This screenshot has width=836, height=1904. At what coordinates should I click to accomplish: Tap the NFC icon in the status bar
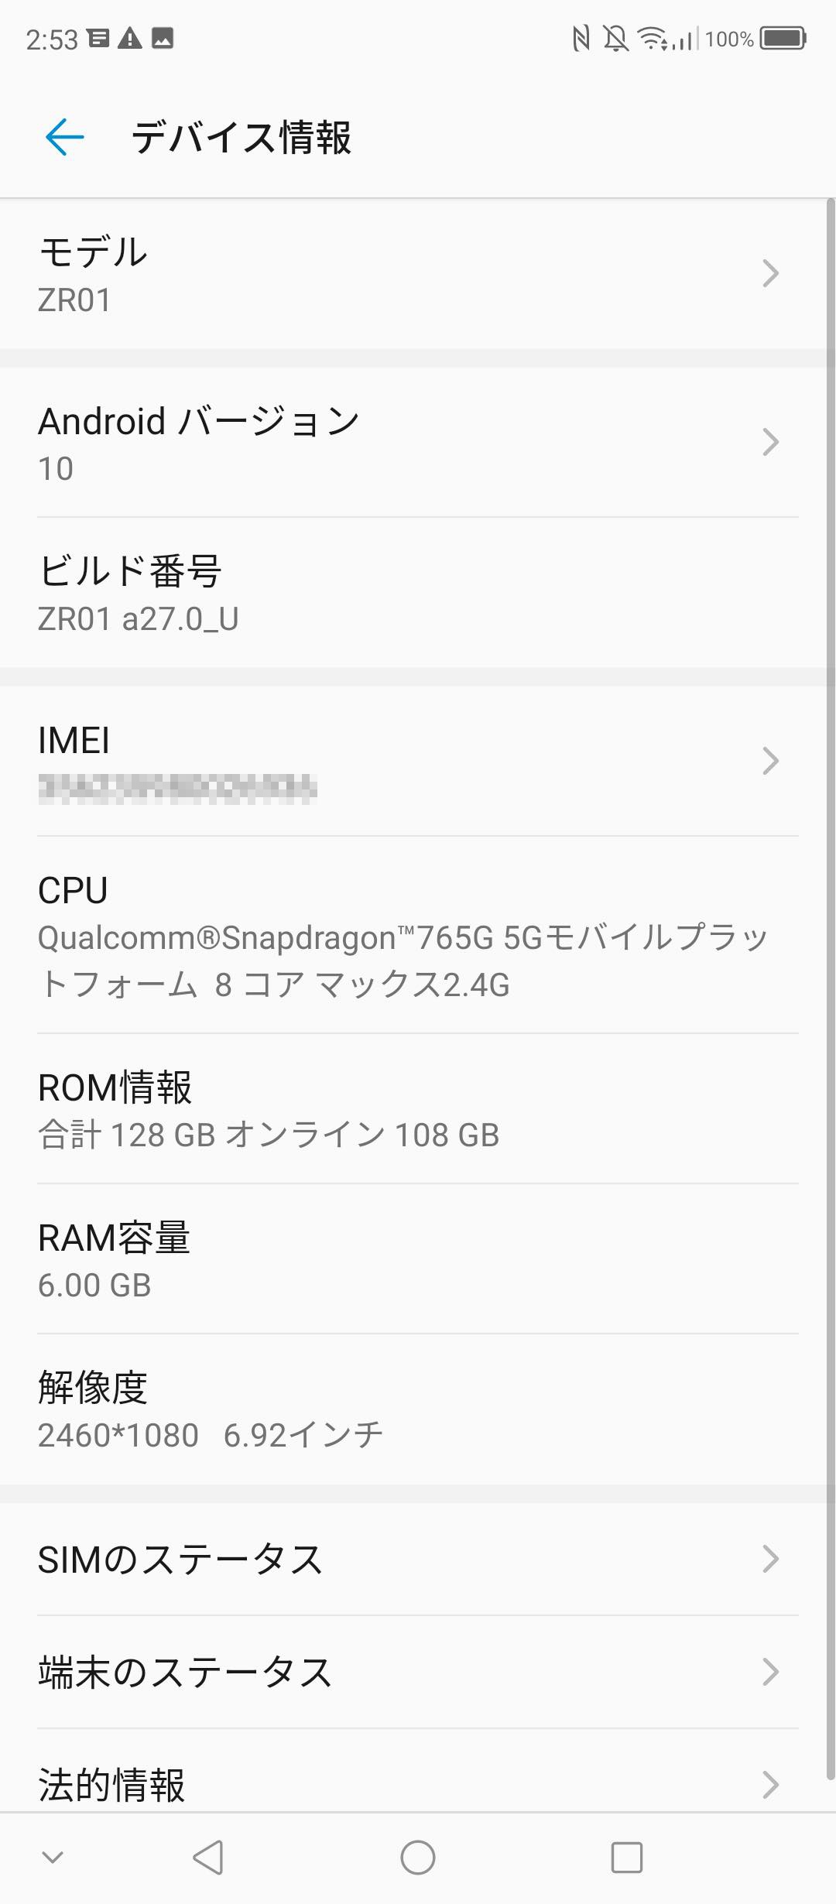(x=581, y=38)
